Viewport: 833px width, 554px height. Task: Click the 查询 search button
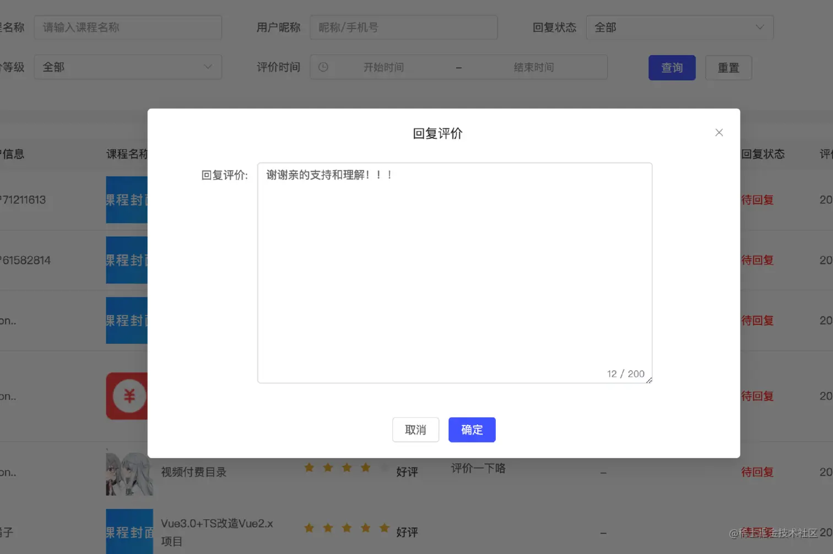click(x=672, y=68)
